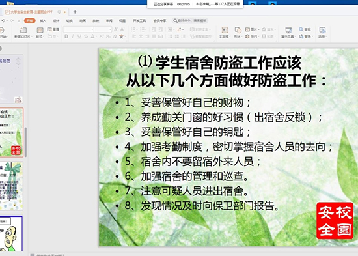The width and height of the screenshot is (358, 256).
Task: Select the Home (开始) ribbon tab
Action: (30, 21)
